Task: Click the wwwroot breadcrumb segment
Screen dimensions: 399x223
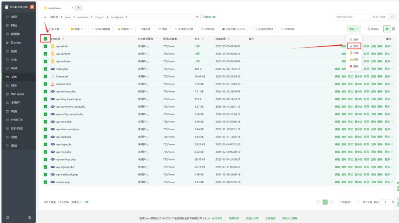Action: coord(83,17)
